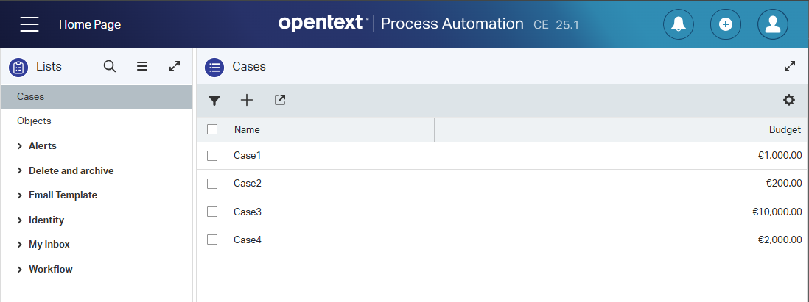This screenshot has width=809, height=302.
Task: Select the Case3 row checkbox
Action: [x=212, y=212]
